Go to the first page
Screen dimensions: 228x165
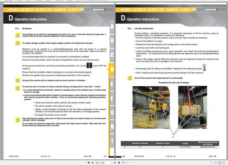point(89,163)
